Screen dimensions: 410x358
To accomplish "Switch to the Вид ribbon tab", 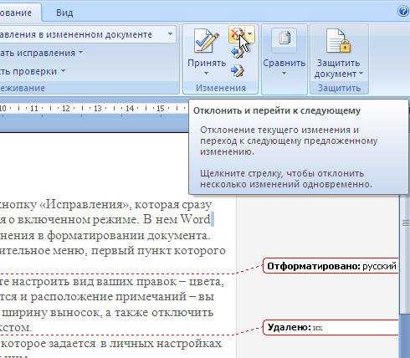I will [64, 13].
